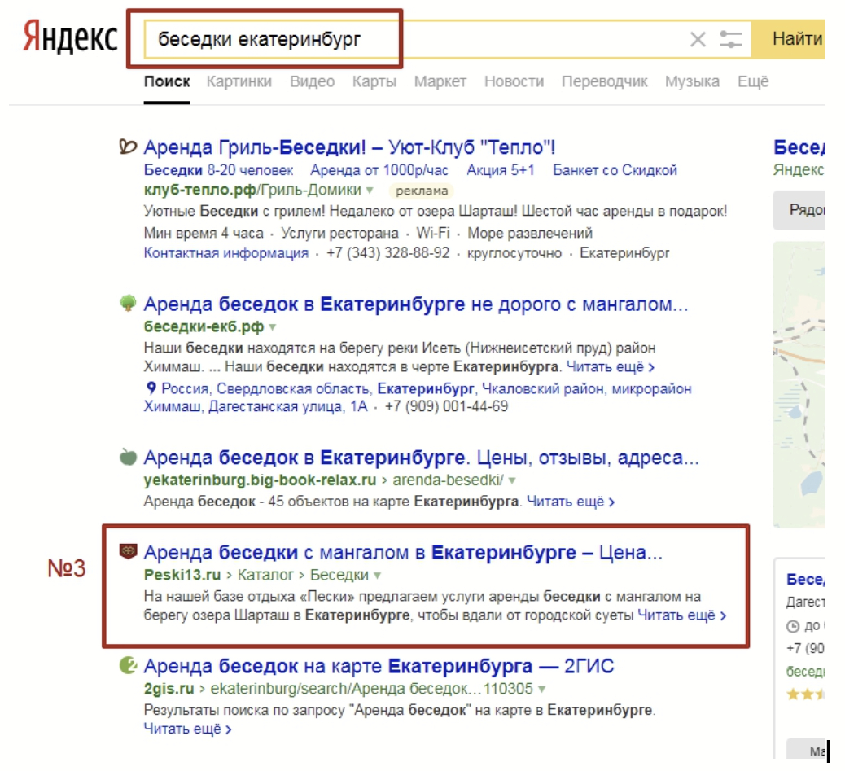Expand the Peski13.ru Беседки dropdown arrow
The height and width of the screenshot is (771, 845).
377,576
